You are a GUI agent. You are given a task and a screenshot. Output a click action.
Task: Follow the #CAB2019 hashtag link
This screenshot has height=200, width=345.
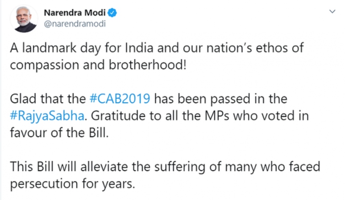click(120, 99)
